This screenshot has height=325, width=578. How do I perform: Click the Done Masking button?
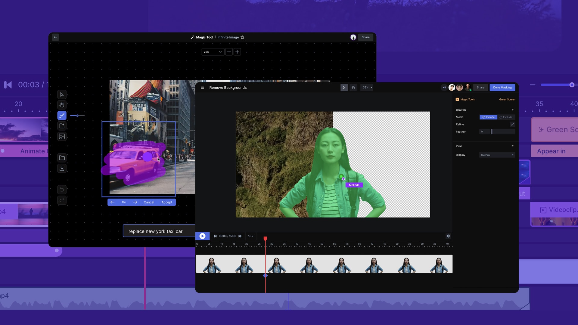pyautogui.click(x=502, y=88)
